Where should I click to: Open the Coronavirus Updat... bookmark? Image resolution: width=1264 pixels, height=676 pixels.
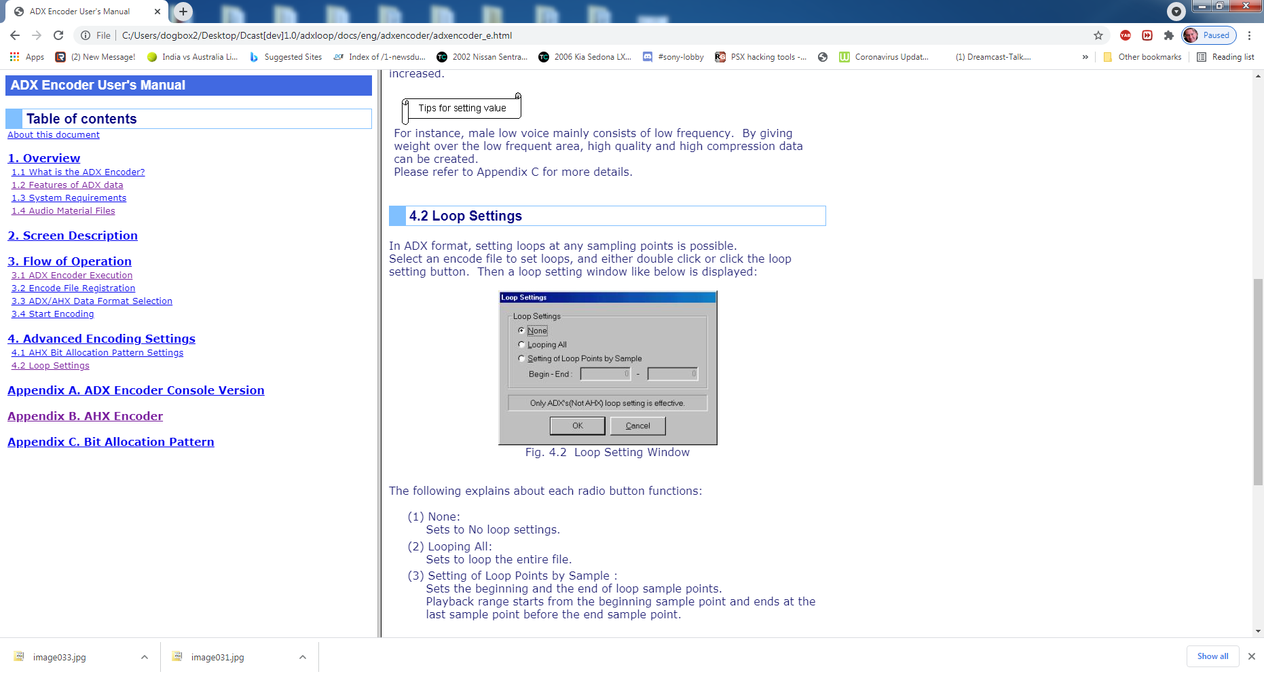click(x=884, y=57)
